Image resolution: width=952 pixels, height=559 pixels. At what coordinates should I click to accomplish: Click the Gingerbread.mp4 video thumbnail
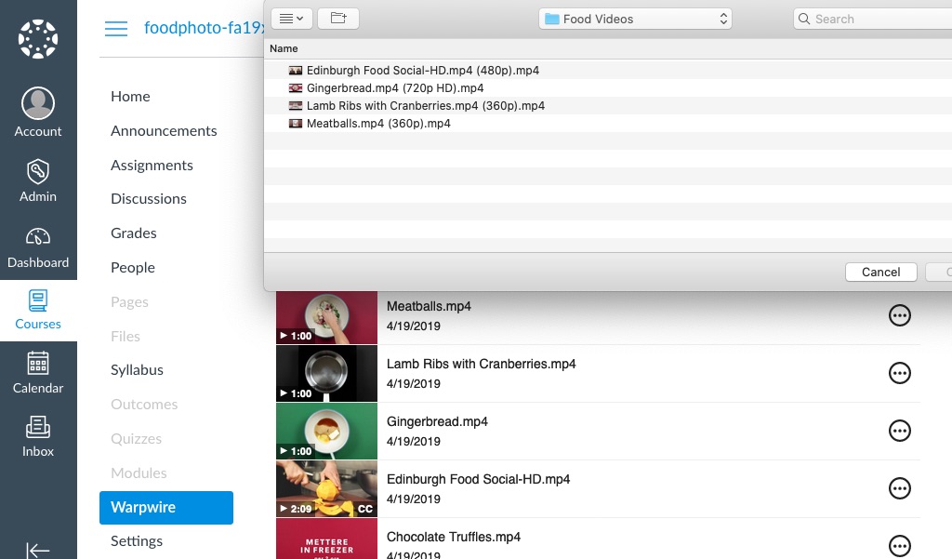tap(326, 431)
